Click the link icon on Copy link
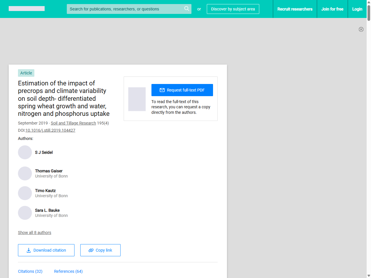Viewport: 371px width, 278px height. coord(90,250)
